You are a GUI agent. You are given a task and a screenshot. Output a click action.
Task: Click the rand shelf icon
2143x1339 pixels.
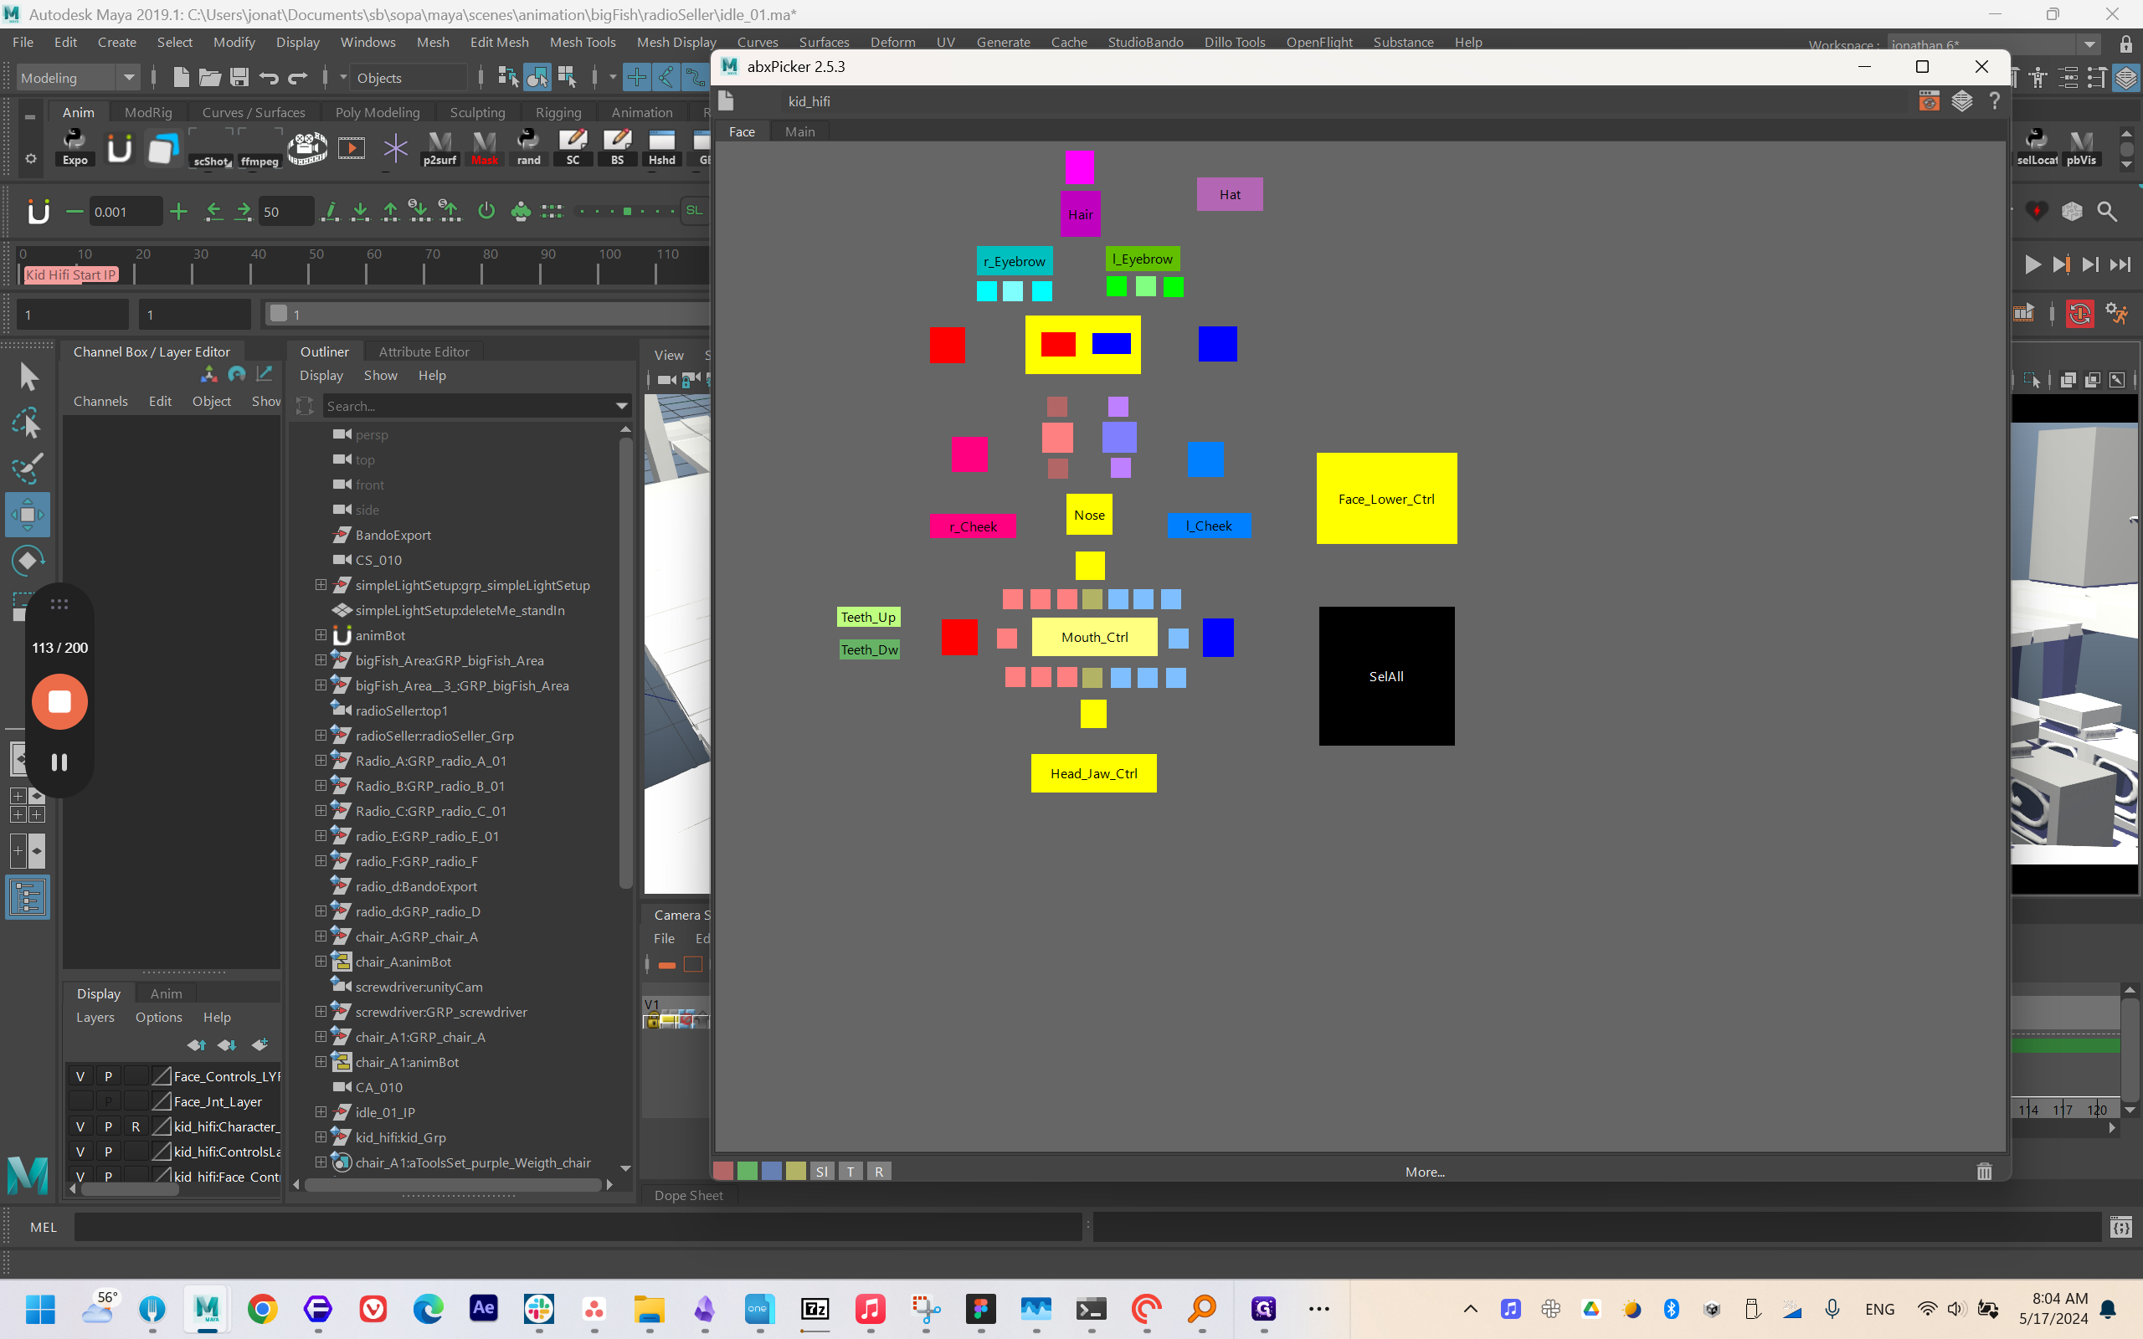click(x=529, y=147)
